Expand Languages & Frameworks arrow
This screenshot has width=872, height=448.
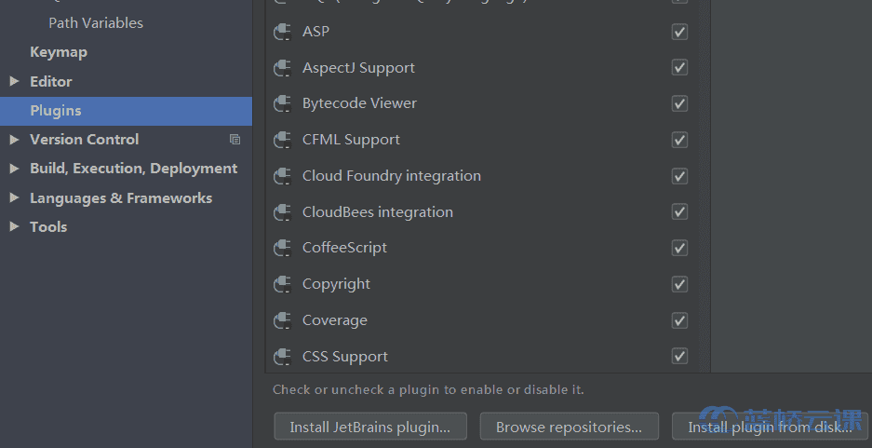click(x=15, y=197)
